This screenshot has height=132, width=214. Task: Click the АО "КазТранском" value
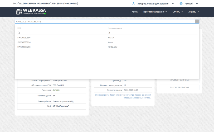[61, 106]
